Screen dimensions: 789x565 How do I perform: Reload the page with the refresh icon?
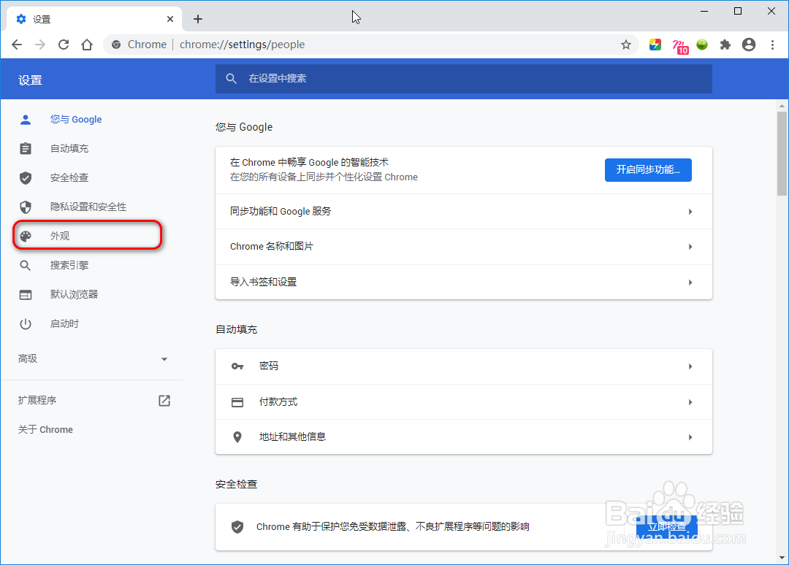coord(64,45)
